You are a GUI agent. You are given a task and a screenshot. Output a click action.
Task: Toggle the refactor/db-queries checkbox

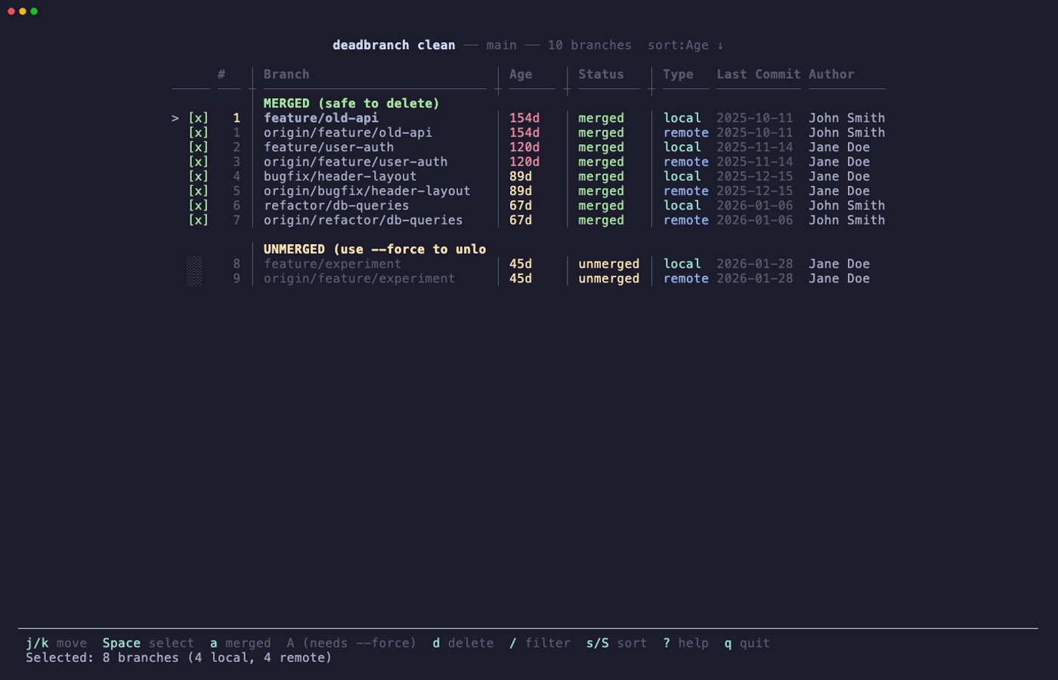tap(198, 206)
